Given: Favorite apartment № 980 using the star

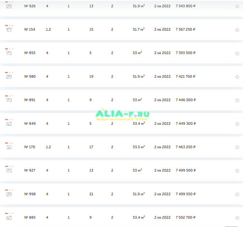Looking at the screenshot, I should [x=237, y=77].
